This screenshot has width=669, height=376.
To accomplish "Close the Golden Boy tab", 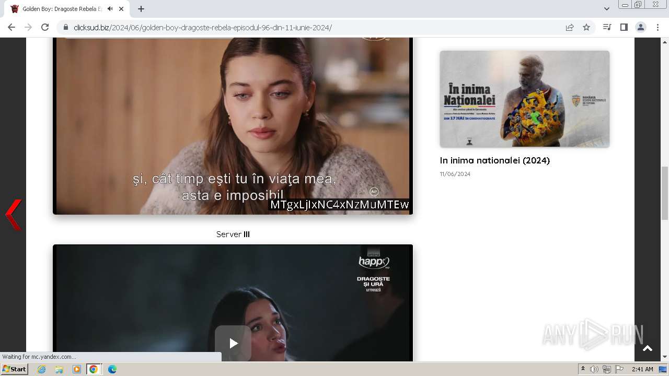I will (x=121, y=9).
